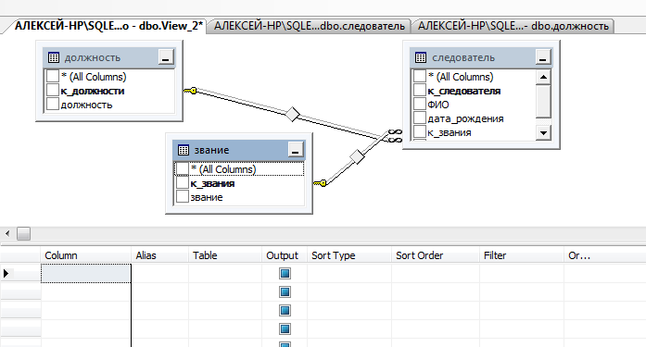646x347 pixels.
Task: Select join diamond between должность and следователь
Action: pos(293,115)
